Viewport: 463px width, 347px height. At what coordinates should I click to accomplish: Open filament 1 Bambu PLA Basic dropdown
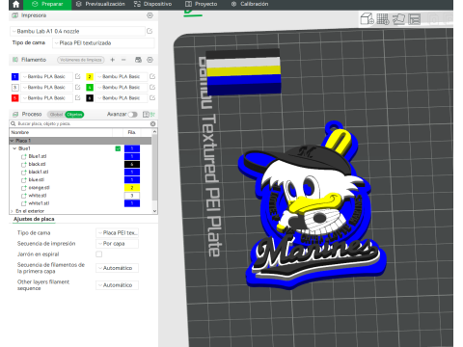click(47, 76)
